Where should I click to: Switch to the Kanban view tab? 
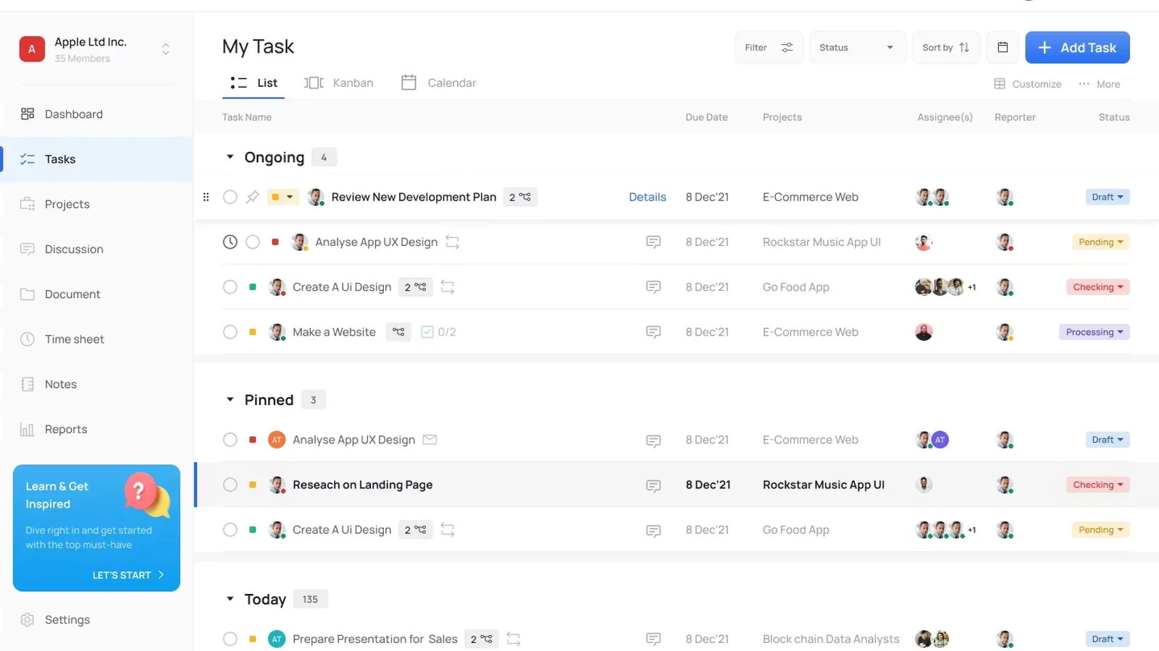point(339,82)
